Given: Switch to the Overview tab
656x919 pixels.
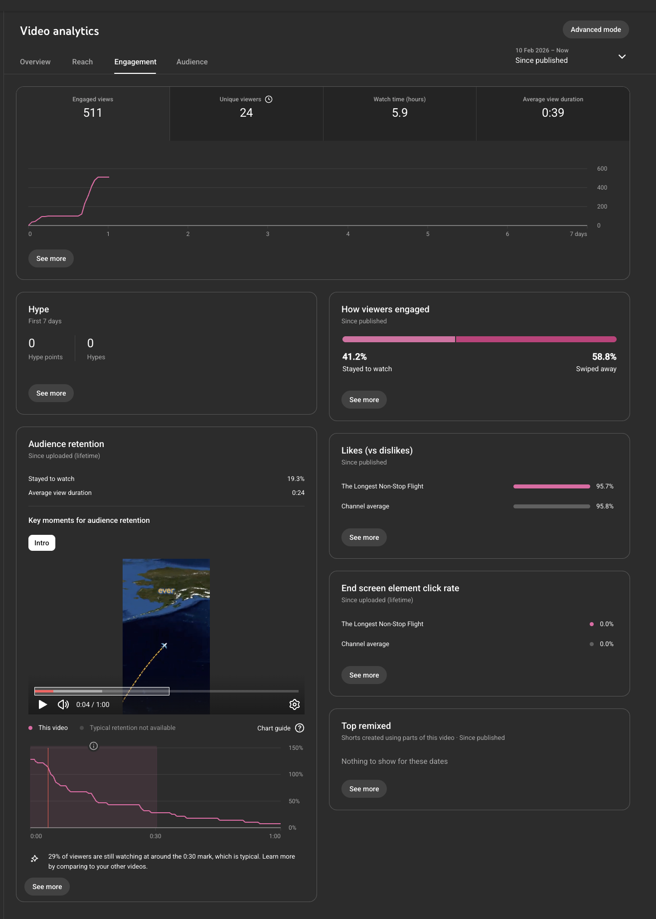Looking at the screenshot, I should pos(35,62).
